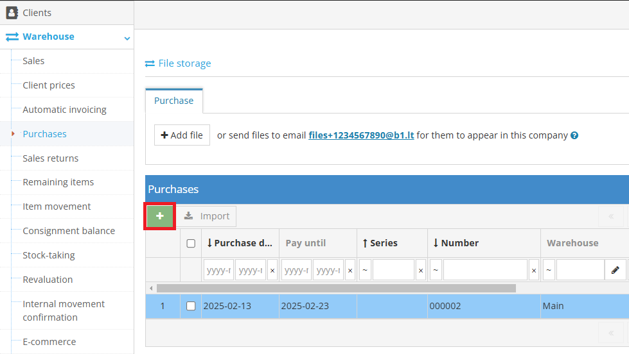Click the Warehouse filter pencil icon
Image resolution: width=629 pixels, height=354 pixels.
tap(615, 271)
